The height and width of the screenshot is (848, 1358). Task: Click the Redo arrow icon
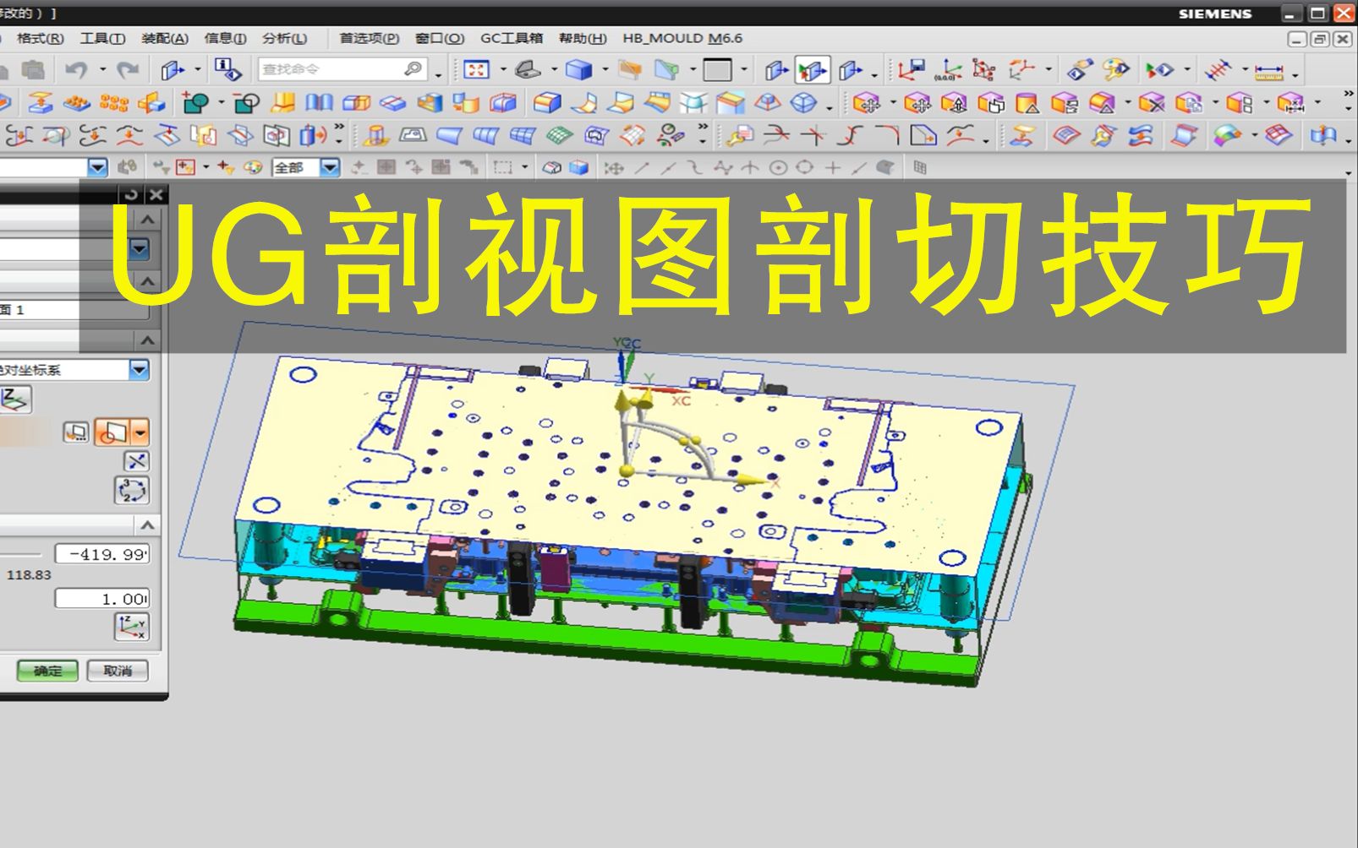pos(128,69)
